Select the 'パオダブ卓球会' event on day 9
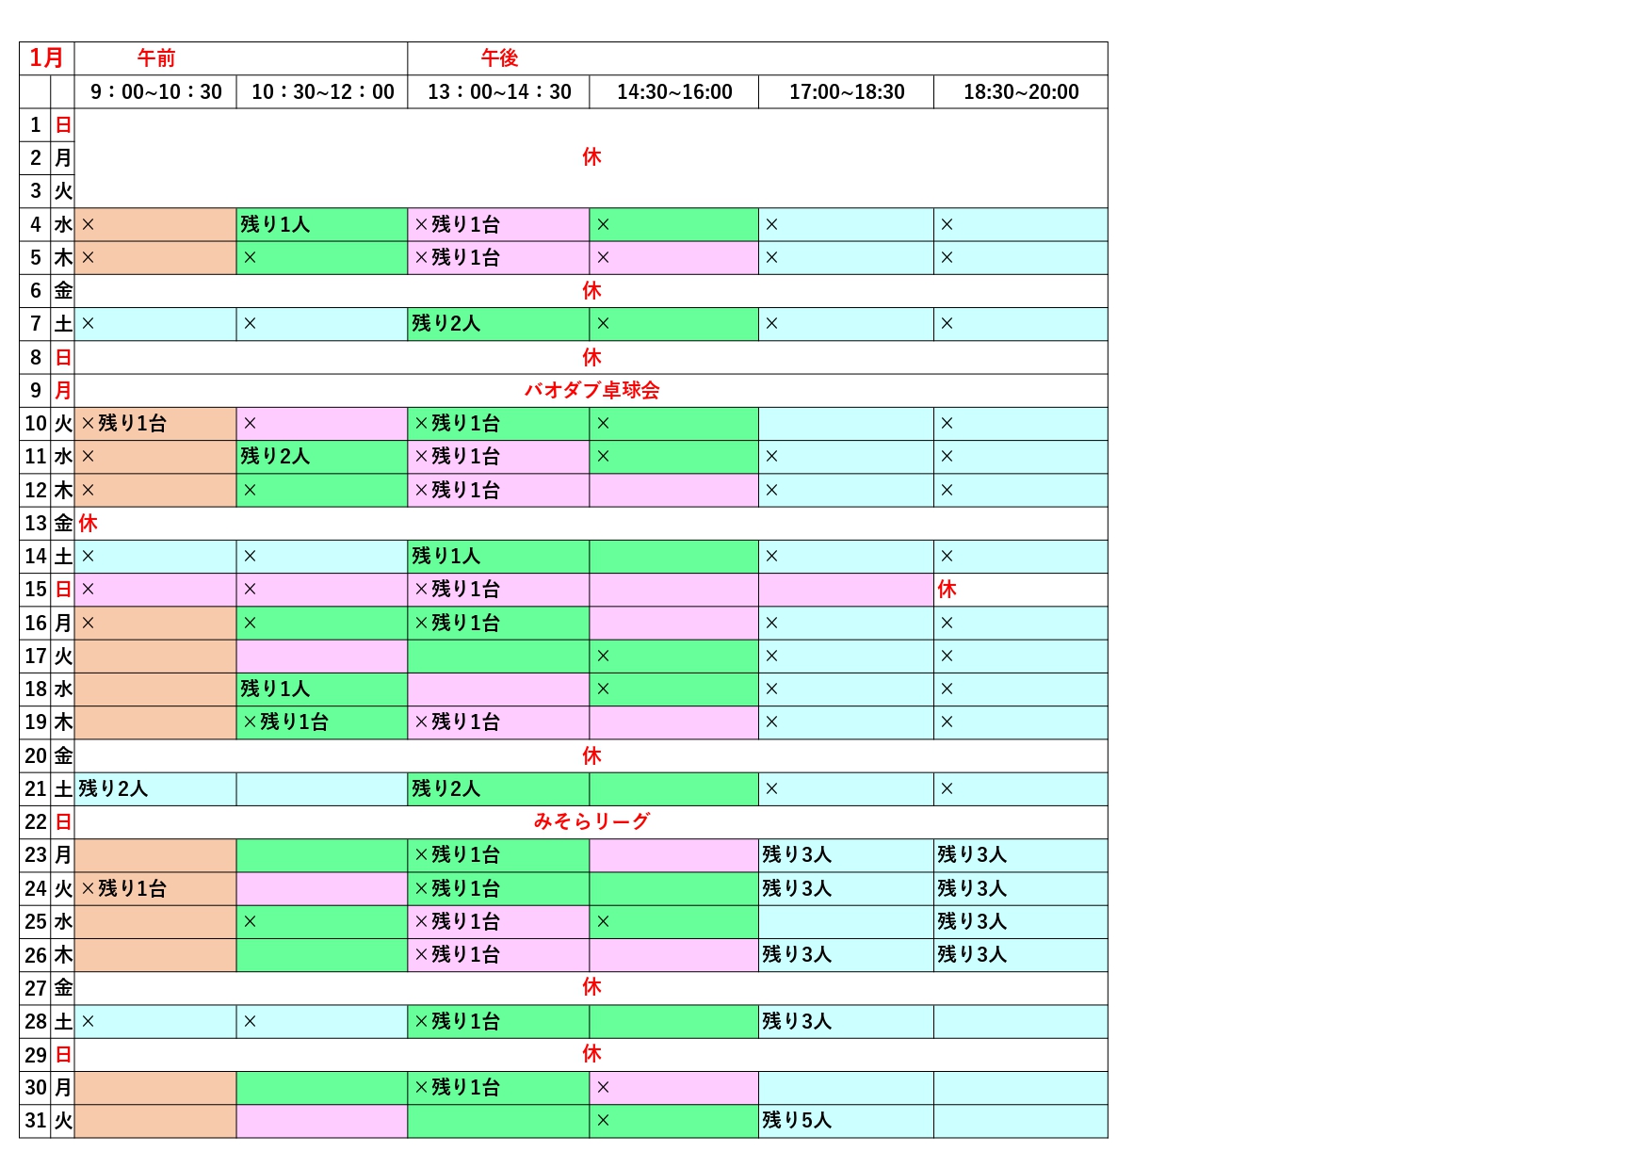The height and width of the screenshot is (1168, 1652). pos(591,390)
